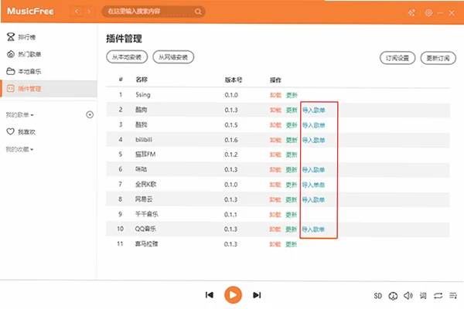Update the 全民K歌 plugin

(x=292, y=185)
